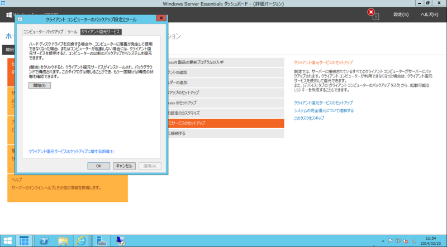Switch to ツール tab
Image resolution: width=447 pixels, height=247 pixels.
(x=73, y=32)
